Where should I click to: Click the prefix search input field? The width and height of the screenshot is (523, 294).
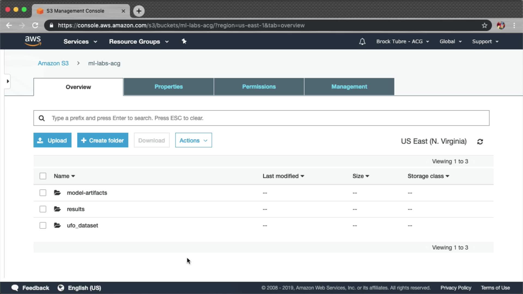[x=261, y=118]
